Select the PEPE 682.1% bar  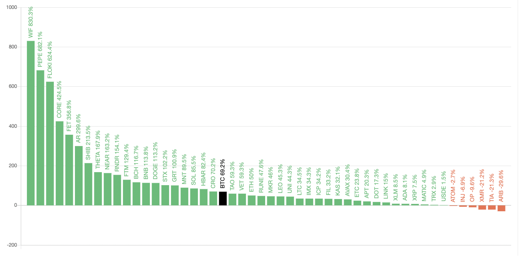40,138
